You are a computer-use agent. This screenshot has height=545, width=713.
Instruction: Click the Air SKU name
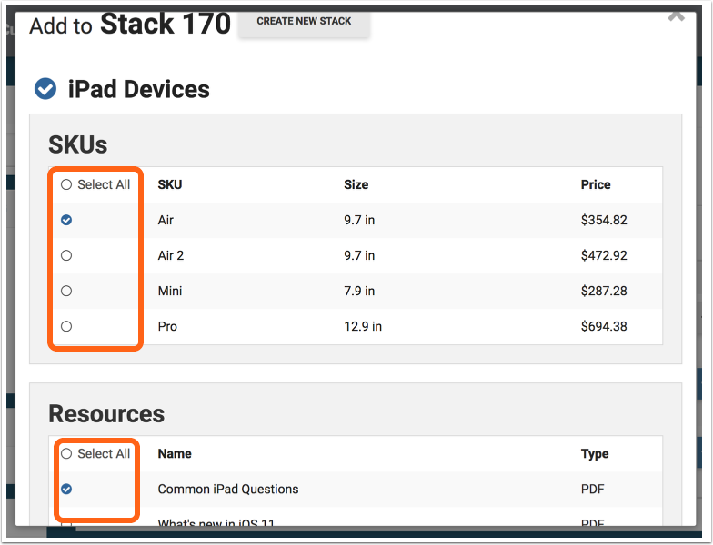166,220
